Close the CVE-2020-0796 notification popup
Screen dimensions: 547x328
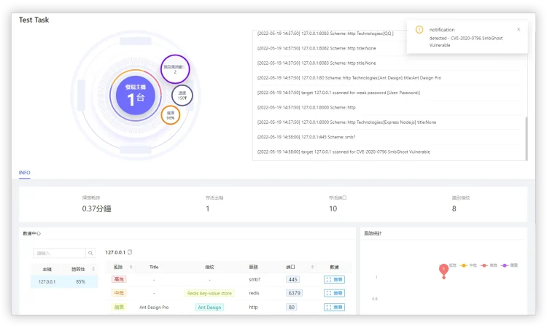pos(519,29)
